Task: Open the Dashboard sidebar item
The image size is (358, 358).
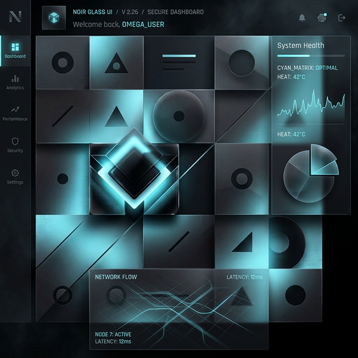Action: tap(15, 51)
